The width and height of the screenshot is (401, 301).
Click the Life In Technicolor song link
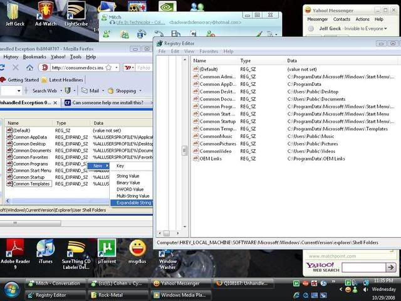tap(140, 23)
